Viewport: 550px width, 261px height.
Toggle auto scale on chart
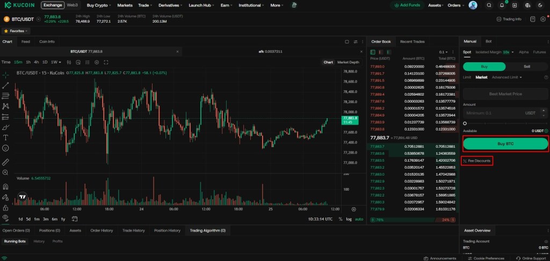[x=359, y=219]
